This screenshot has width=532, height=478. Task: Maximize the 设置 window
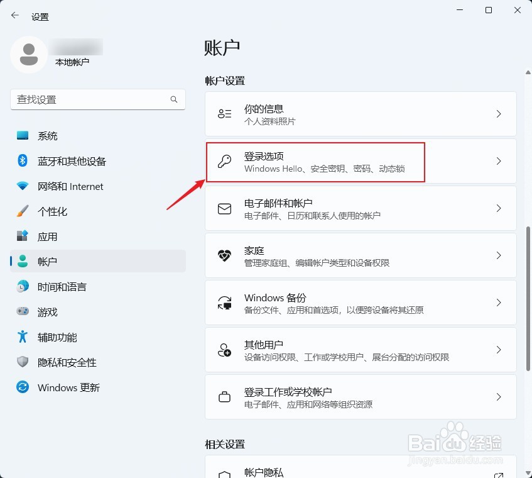(489, 10)
